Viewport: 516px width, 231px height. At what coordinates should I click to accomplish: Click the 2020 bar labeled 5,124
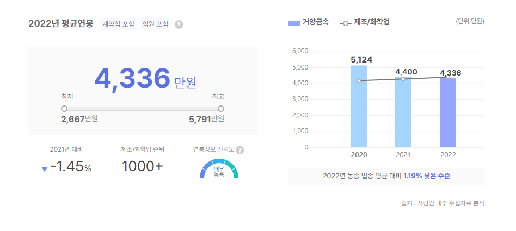pos(359,106)
